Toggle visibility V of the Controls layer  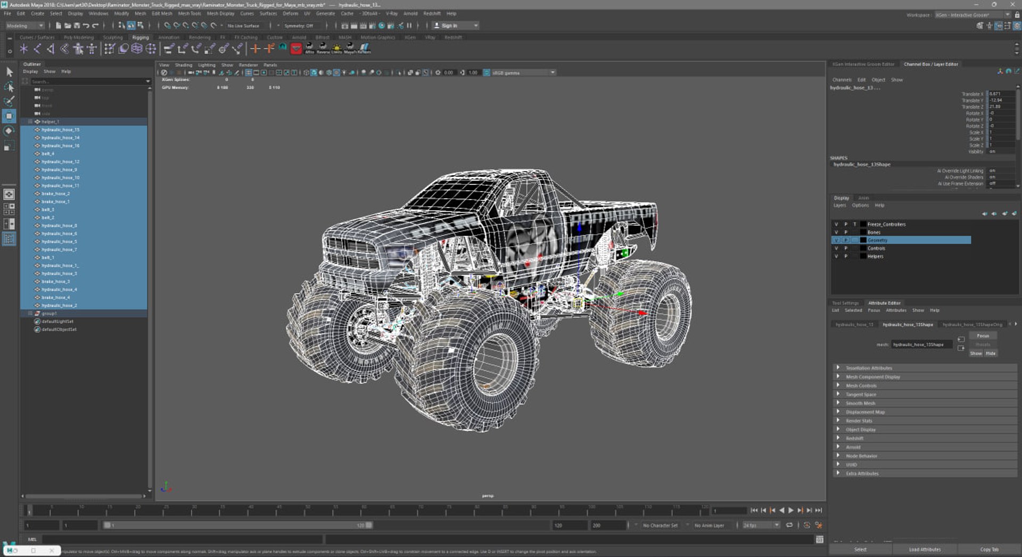click(836, 248)
